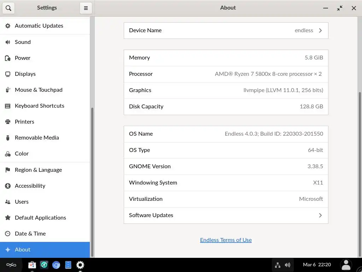Click the About title in header bar
Image resolution: width=362 pixels, height=272 pixels.
(228, 8)
